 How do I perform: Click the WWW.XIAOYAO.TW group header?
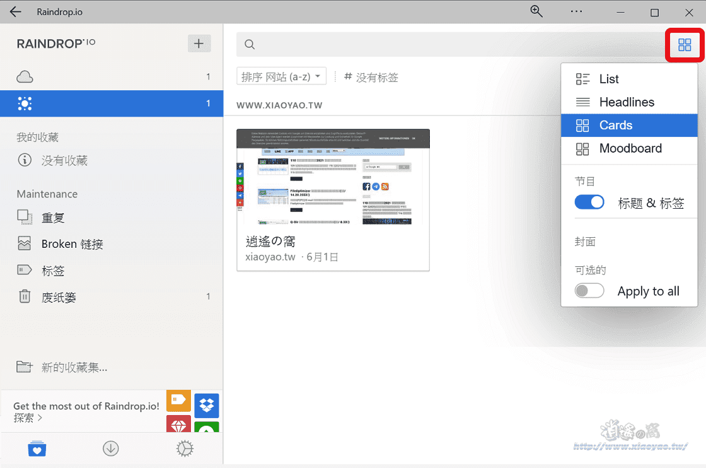click(279, 105)
